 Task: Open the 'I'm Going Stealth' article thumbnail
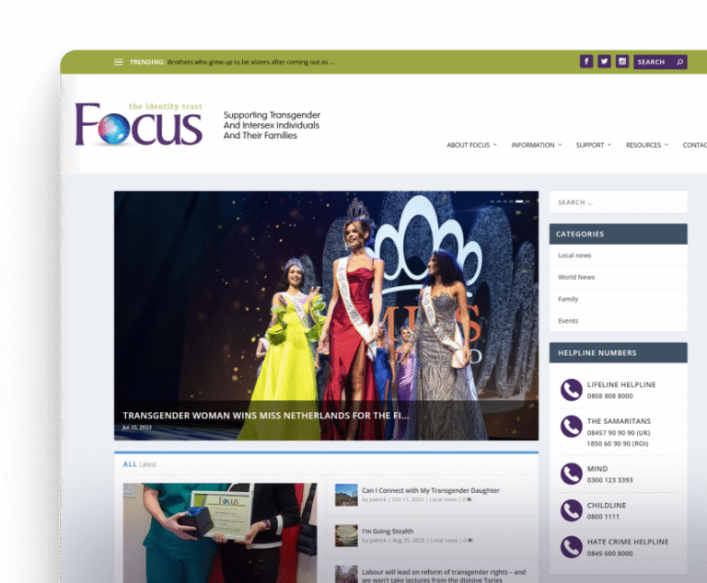click(346, 535)
